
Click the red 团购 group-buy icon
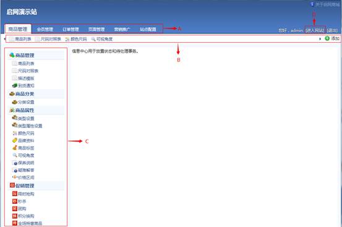tap(15, 208)
